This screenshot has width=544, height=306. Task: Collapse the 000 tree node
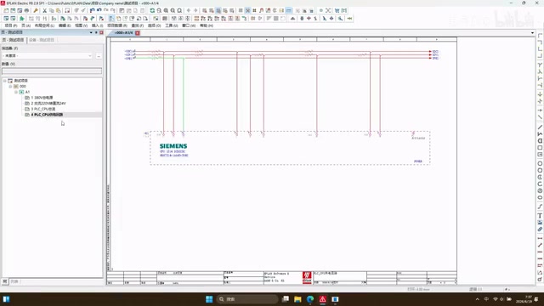[10, 86]
